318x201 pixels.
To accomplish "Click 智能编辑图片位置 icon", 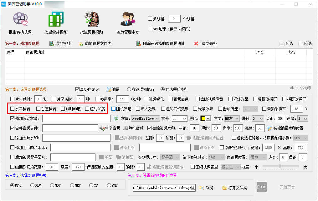I will pyautogui.click(x=189, y=138).
